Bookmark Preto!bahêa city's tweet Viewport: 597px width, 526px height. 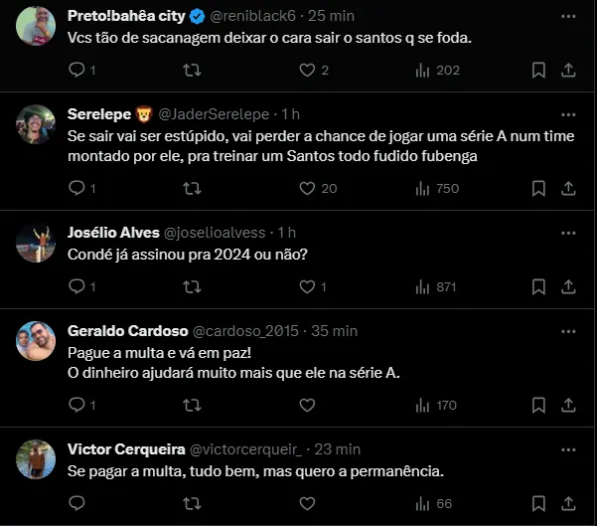click(537, 70)
